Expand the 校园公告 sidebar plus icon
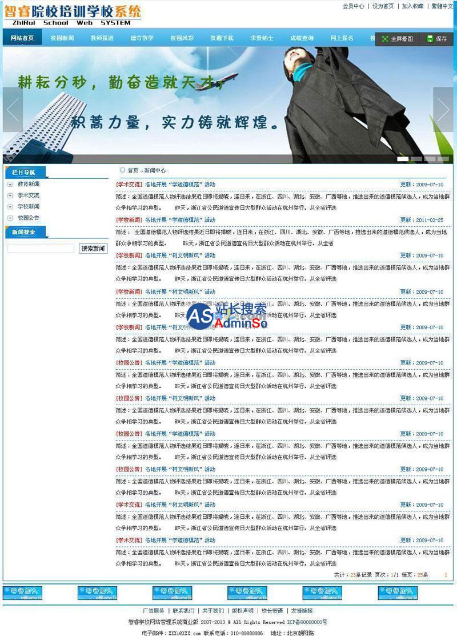This screenshot has width=457, height=636. tap(10, 218)
